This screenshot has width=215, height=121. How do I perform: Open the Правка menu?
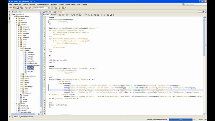[x=15, y=4]
